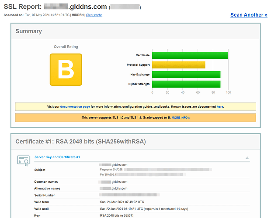Click the Valid until expiry value
This screenshot has height=218, width=271.
(144, 209)
